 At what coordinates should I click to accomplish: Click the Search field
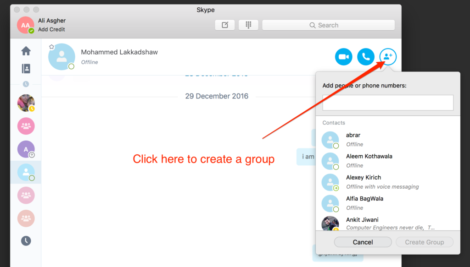coord(329,25)
